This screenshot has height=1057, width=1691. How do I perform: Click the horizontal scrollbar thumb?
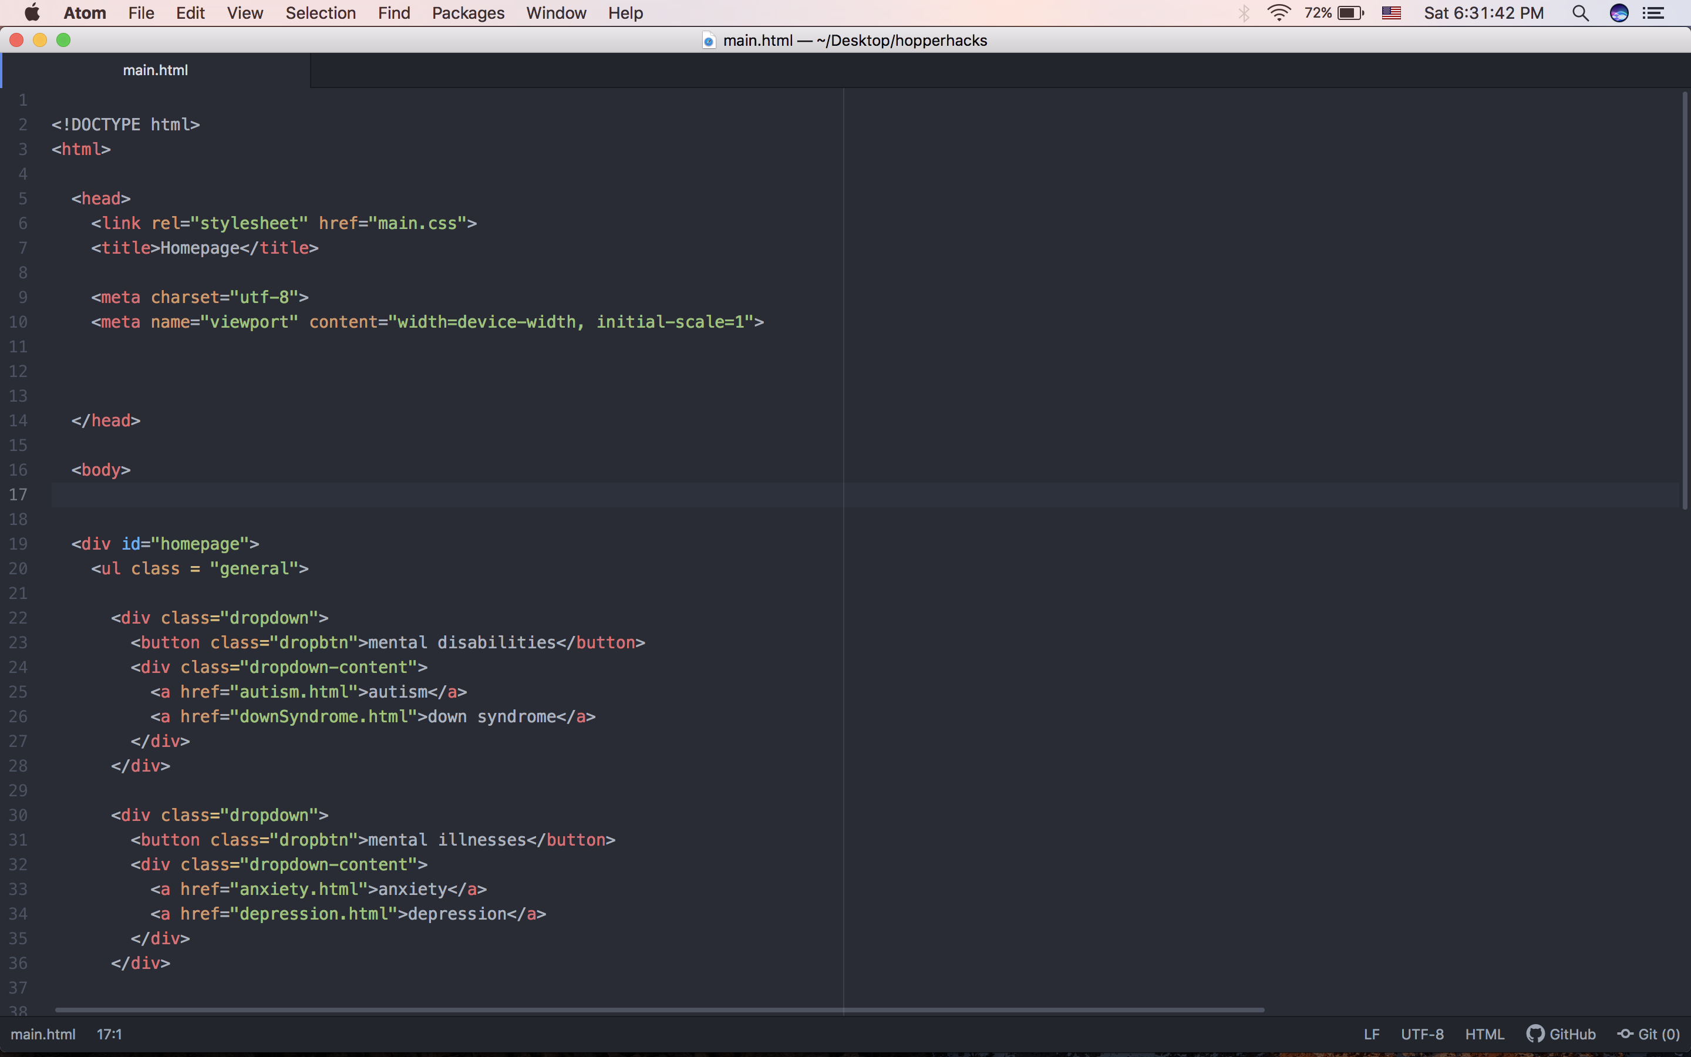(659, 1009)
